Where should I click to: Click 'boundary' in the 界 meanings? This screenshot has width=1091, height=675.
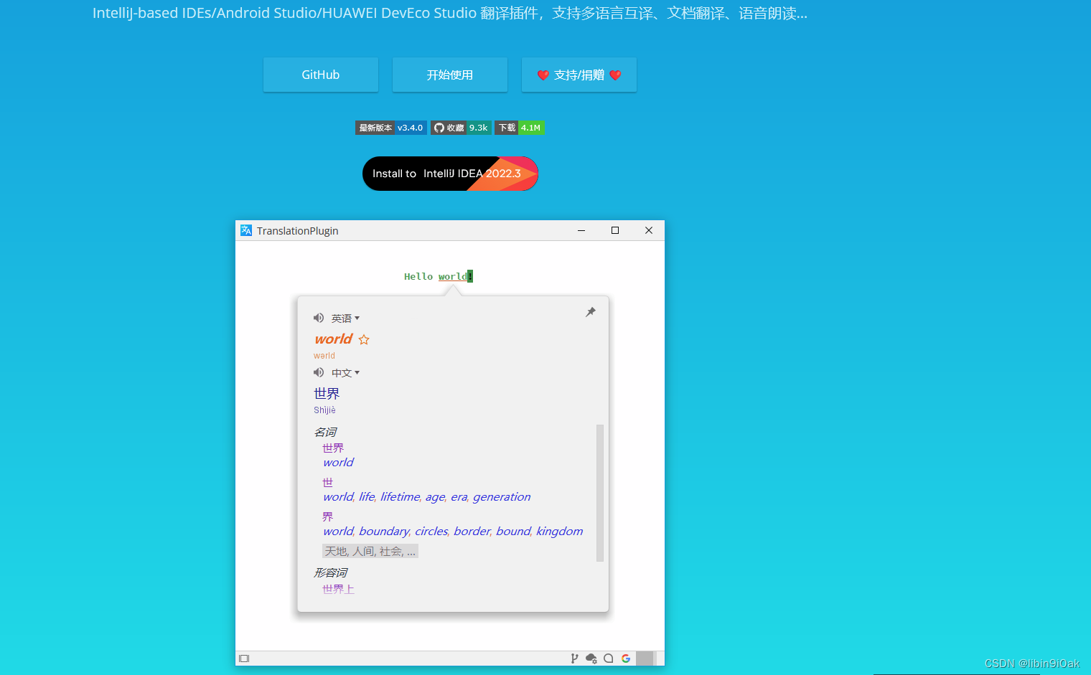(x=384, y=531)
